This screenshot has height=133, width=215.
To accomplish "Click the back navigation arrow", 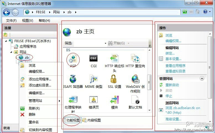I will pyautogui.click(x=6, y=12).
